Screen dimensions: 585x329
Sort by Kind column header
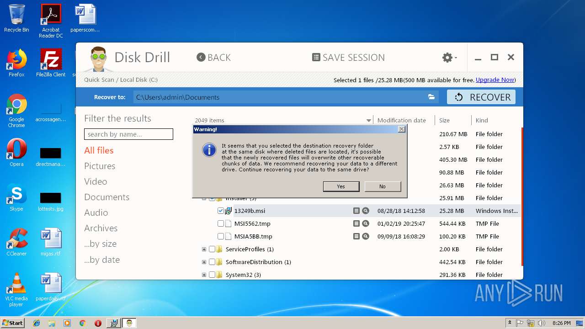coord(482,121)
